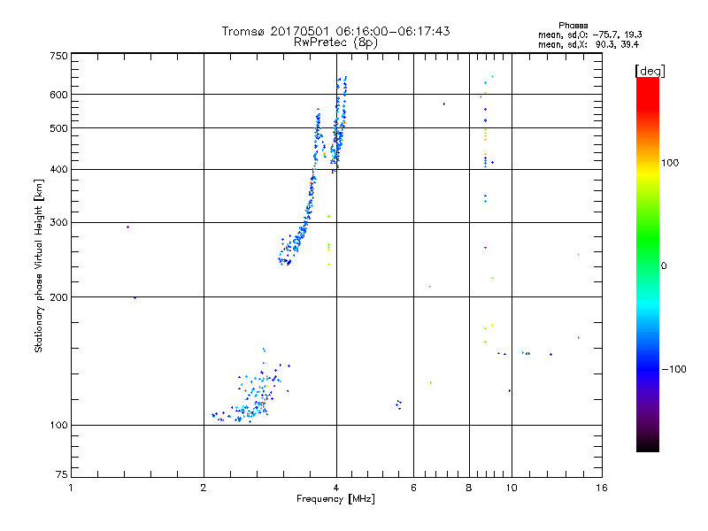Click the '2' frequency axis label

204,488
